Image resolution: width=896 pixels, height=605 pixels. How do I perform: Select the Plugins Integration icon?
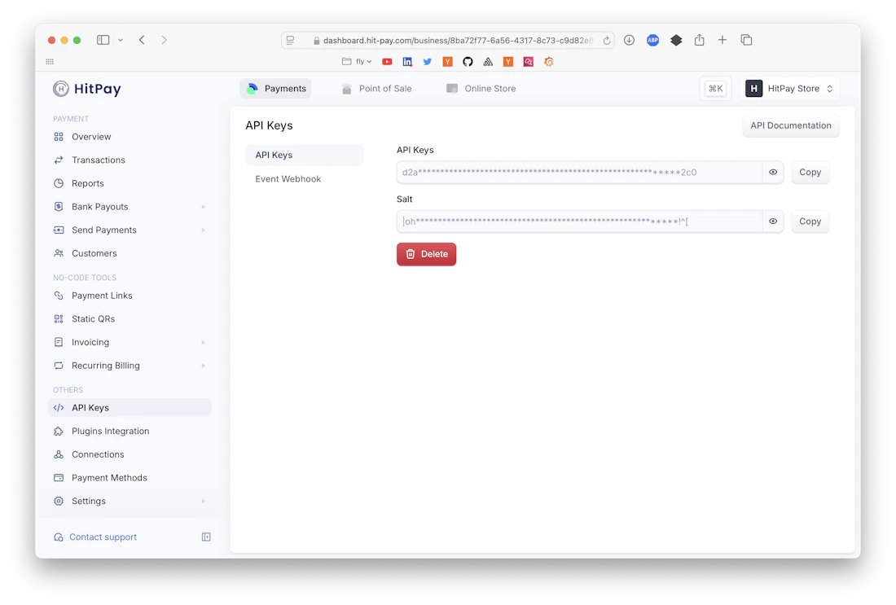(x=59, y=431)
